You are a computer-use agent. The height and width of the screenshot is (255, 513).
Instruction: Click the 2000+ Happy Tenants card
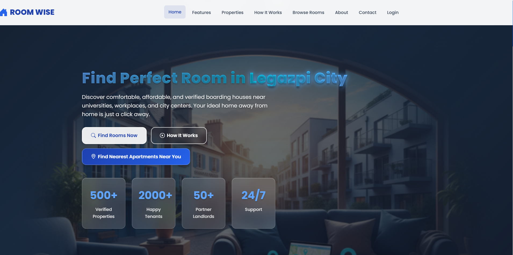153,203
